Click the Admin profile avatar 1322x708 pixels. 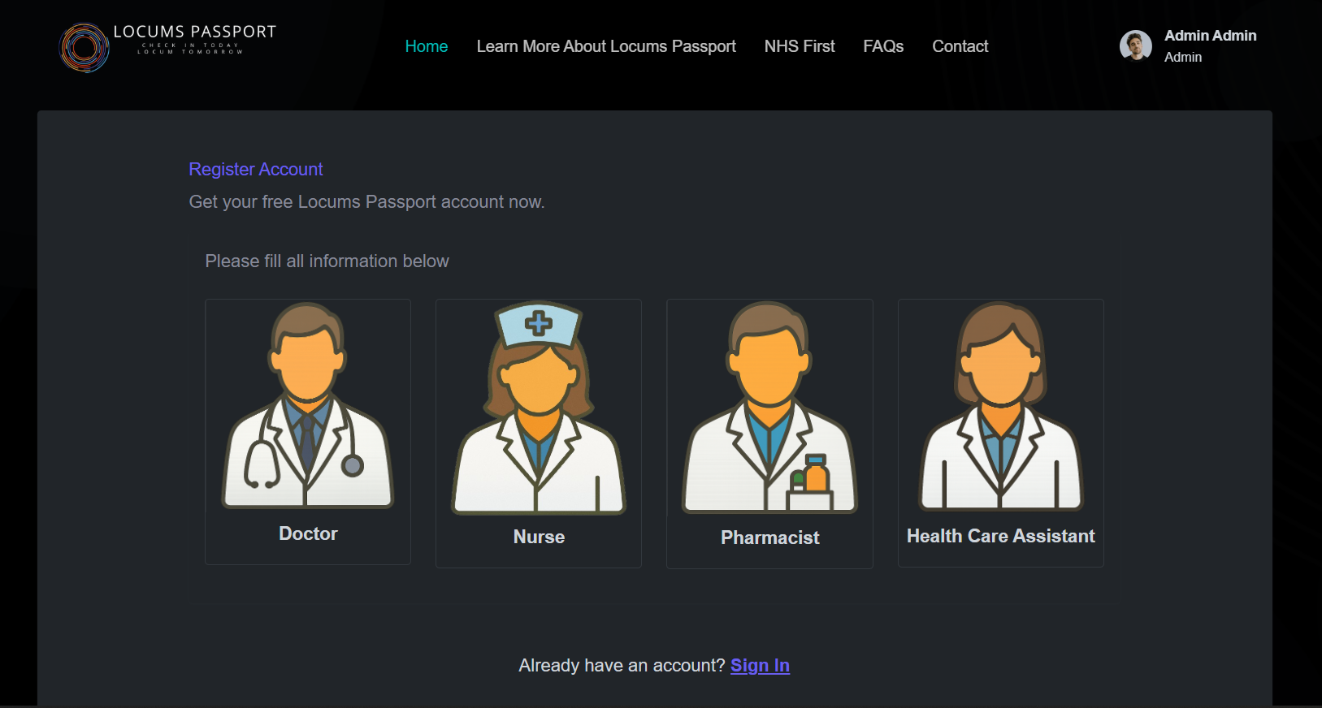(x=1136, y=45)
